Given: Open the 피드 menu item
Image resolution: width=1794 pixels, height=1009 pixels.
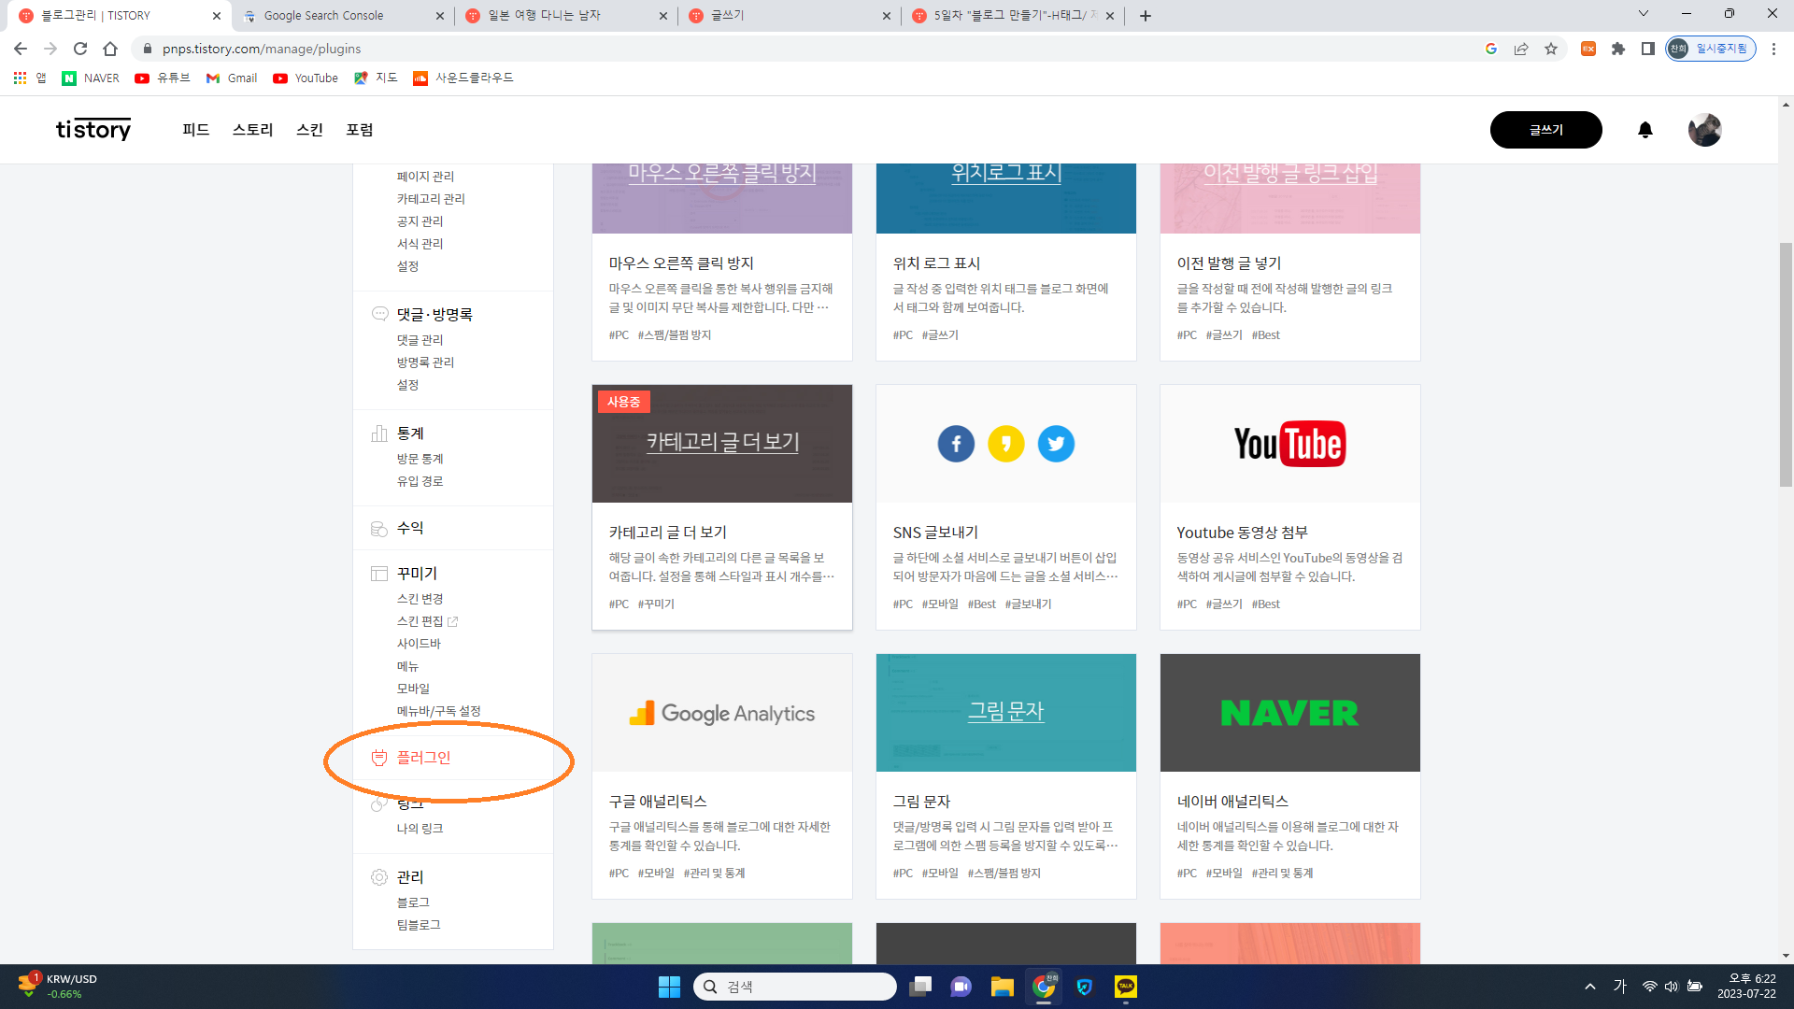Looking at the screenshot, I should coord(195,130).
